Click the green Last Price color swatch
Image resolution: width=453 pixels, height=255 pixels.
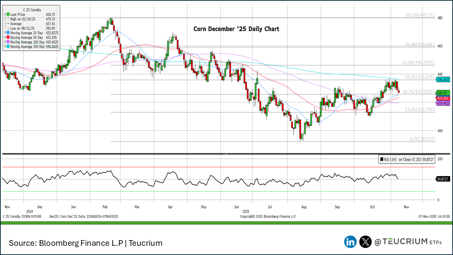[8, 15]
